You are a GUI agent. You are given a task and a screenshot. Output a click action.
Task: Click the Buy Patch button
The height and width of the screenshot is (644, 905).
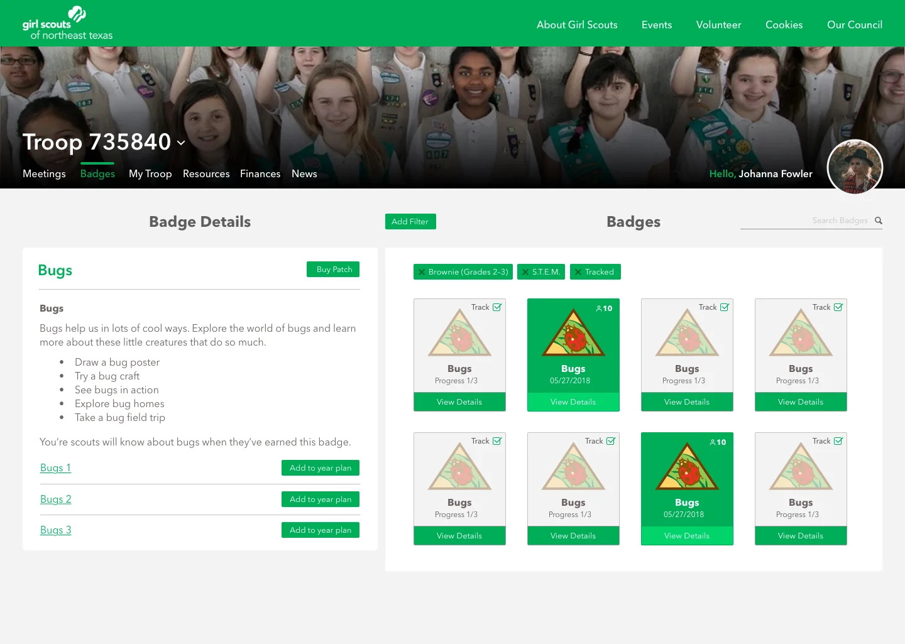(x=333, y=269)
